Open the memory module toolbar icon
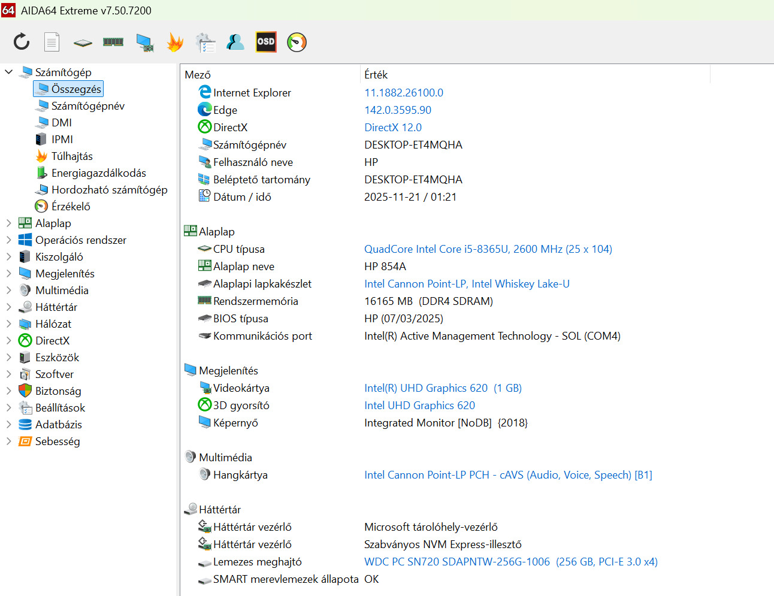 [x=113, y=42]
